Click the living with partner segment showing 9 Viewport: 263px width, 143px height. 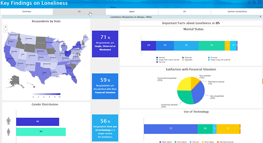[233, 46]
